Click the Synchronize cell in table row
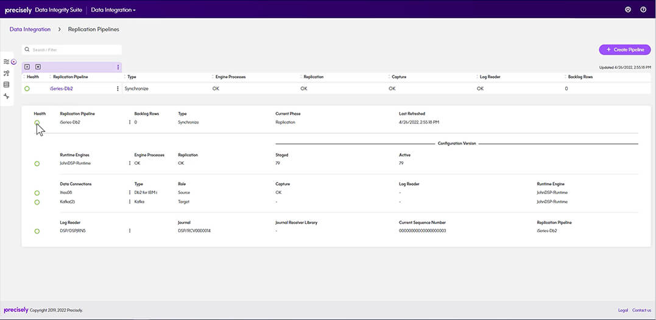 click(137, 89)
